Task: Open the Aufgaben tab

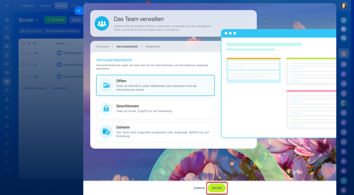Action: point(28,6)
